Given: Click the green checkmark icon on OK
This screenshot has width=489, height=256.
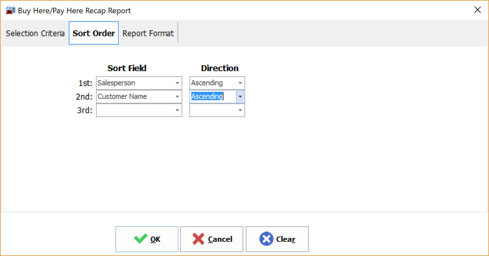Looking at the screenshot, I should click(140, 239).
